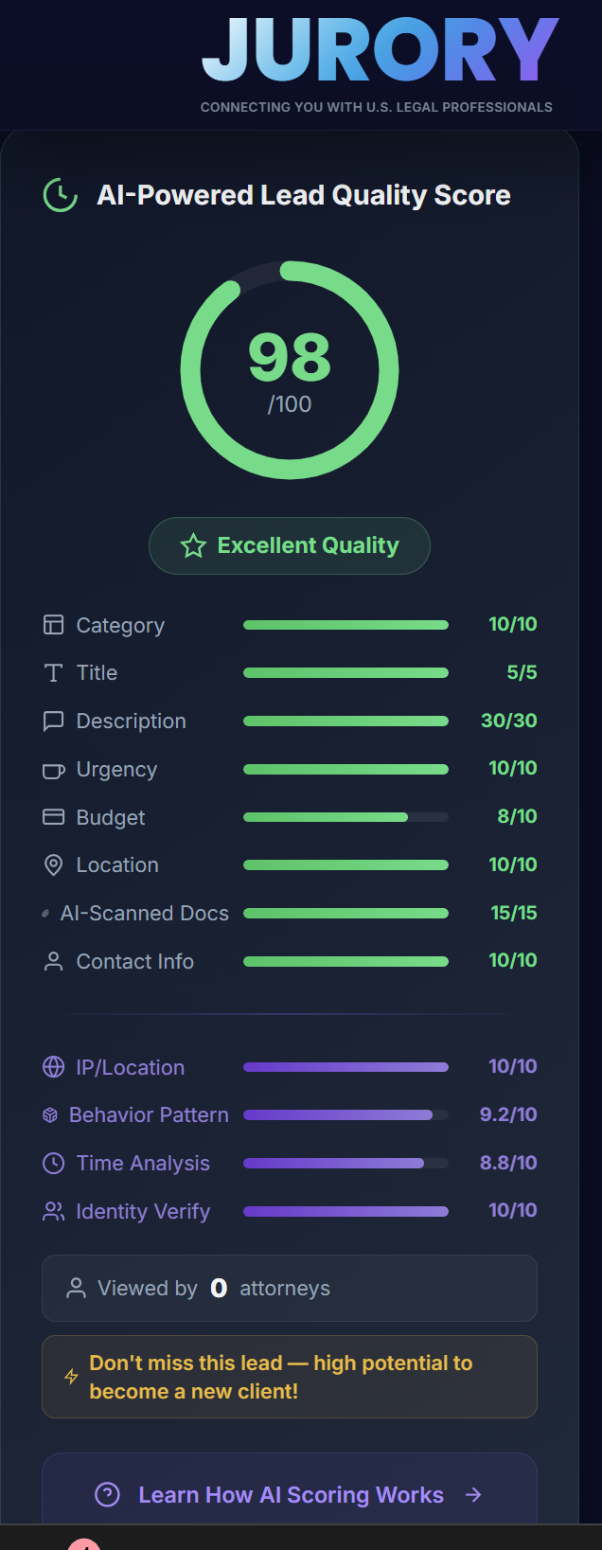
Task: Click the clock icon beside AI-Powered Lead Quality Score
Action: pyautogui.click(x=59, y=196)
